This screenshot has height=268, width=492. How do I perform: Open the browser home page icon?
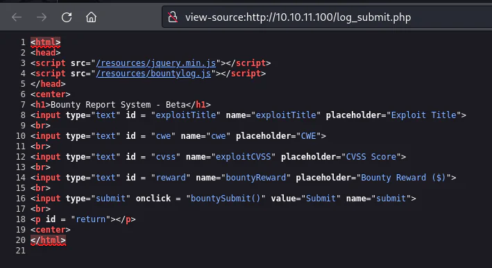(x=92, y=17)
